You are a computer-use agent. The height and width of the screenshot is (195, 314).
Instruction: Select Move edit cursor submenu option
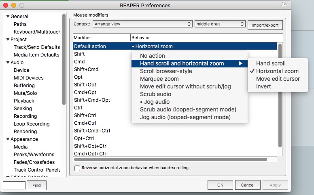278,79
